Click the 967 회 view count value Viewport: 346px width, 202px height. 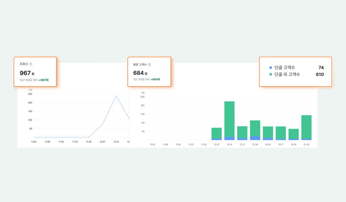point(27,73)
